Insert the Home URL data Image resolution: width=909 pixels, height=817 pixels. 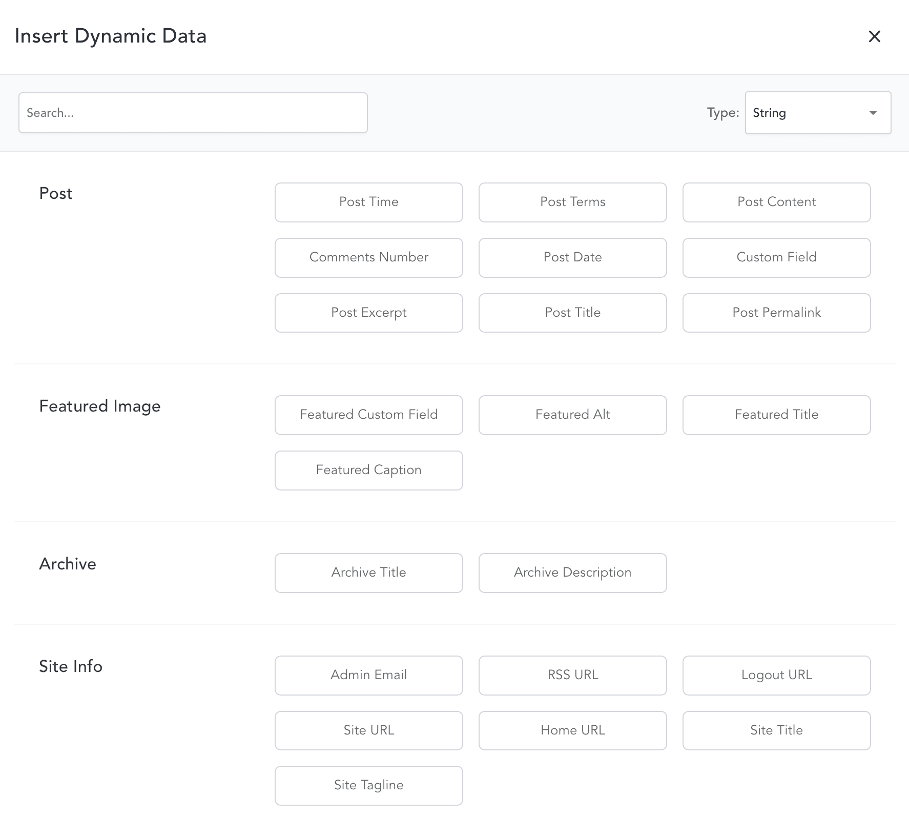[572, 730]
